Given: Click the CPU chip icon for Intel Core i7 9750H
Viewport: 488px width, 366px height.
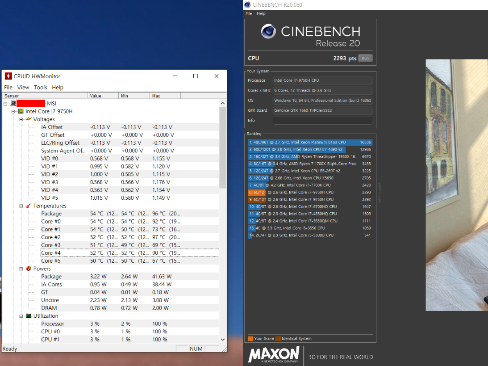Looking at the screenshot, I should pyautogui.click(x=21, y=111).
